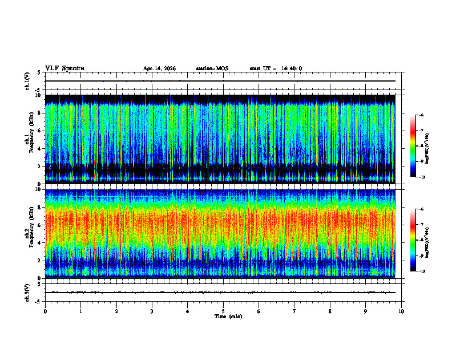
Task: Click the time axis tick label "10"
Action: point(401,311)
